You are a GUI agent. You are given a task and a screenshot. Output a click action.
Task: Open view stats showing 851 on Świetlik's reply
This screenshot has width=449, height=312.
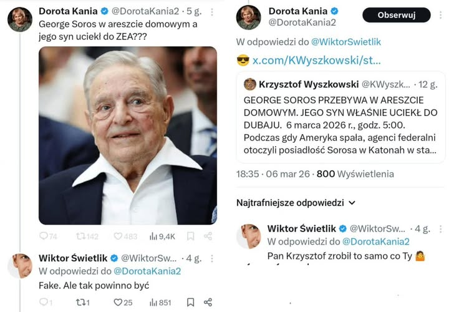pos(153,303)
